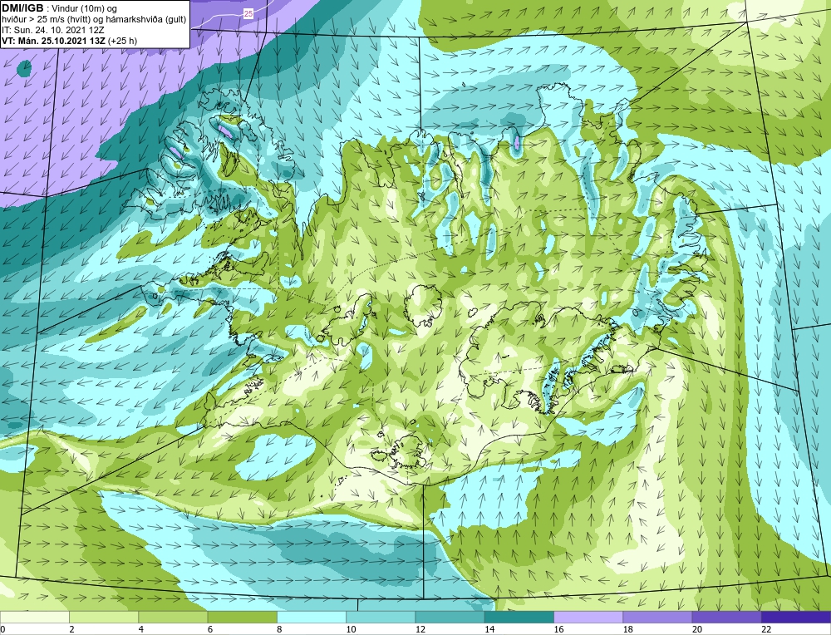The image size is (831, 635).
Task: Click the 4–6 m/s green legend swatch
Action: pyautogui.click(x=174, y=618)
